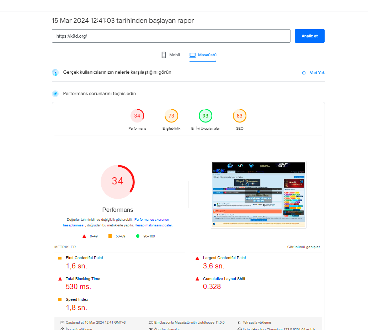
Task: Click Emülasyonlu Masaüstü with Lighthouse 11.5.0
Action: pyautogui.click(x=190, y=323)
